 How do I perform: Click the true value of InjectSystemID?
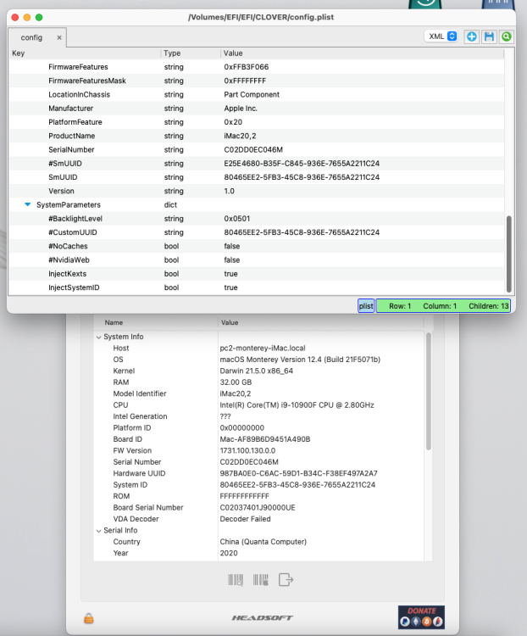(x=230, y=287)
